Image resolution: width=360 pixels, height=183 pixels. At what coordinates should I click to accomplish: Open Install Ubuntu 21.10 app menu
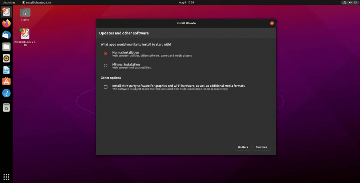[x=36, y=2]
